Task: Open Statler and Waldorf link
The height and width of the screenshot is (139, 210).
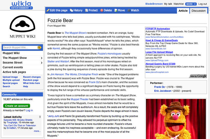Action: (58, 61)
